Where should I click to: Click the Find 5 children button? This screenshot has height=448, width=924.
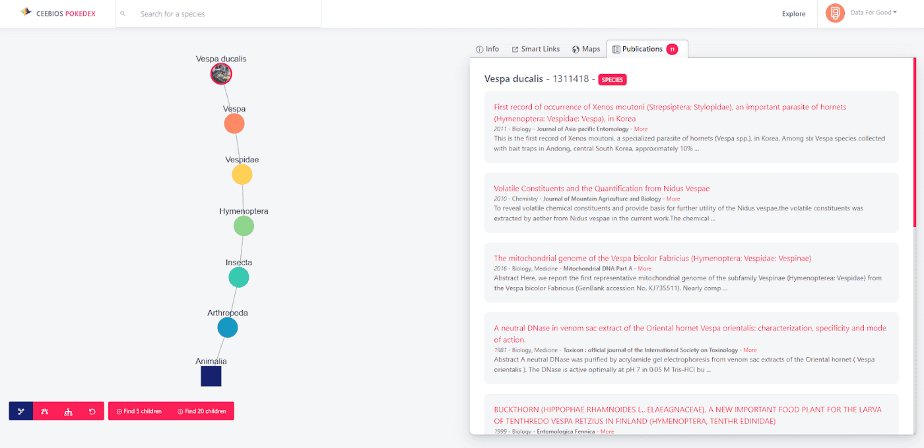pyautogui.click(x=139, y=411)
